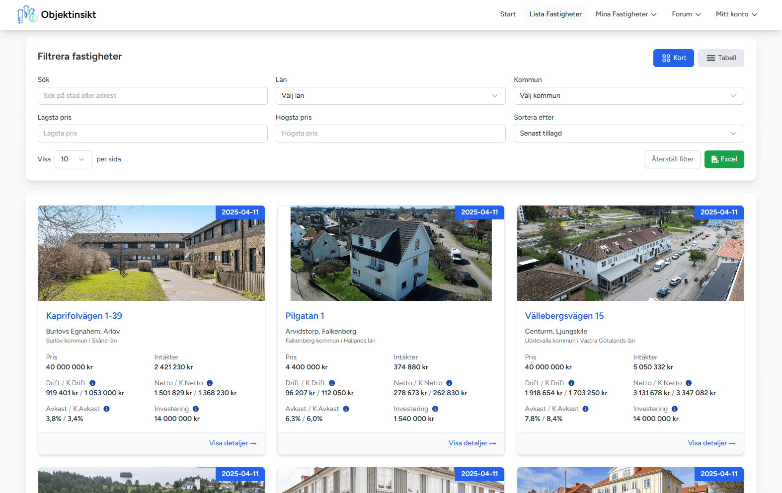This screenshot has height=493, width=782.
Task: Expand the Forum menu
Action: pos(686,14)
